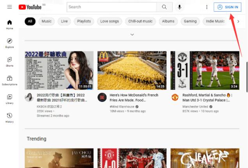Open the three-dot settings menu

(207, 7)
